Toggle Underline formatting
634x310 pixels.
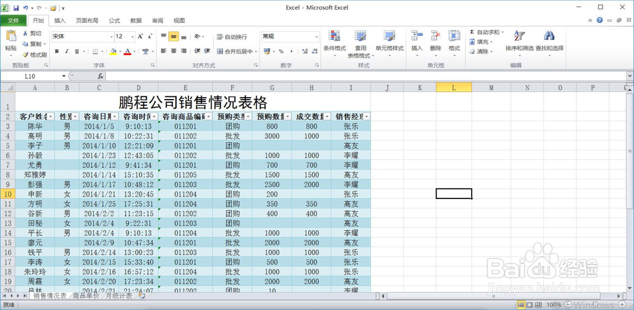click(77, 51)
